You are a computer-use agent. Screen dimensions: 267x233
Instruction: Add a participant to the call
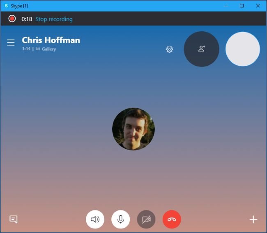tap(201, 49)
